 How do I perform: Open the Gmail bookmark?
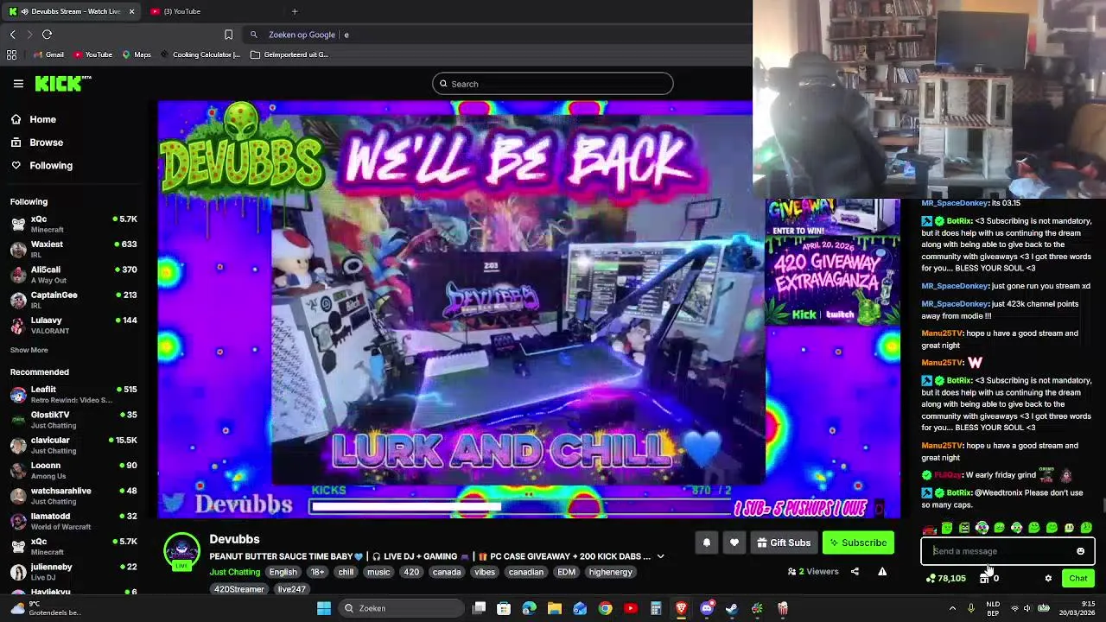48,54
